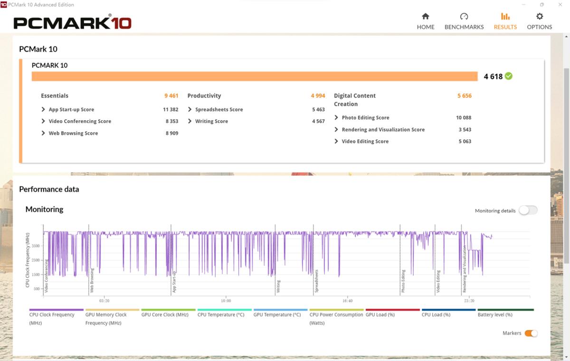Enable the Monitoring details toggle
Image resolution: width=570 pixels, height=361 pixels.
tap(528, 210)
